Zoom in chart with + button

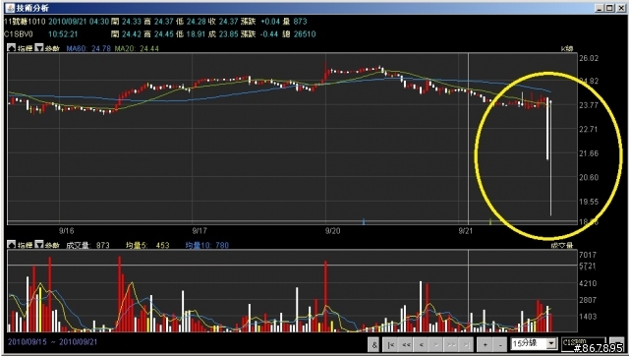(x=485, y=344)
